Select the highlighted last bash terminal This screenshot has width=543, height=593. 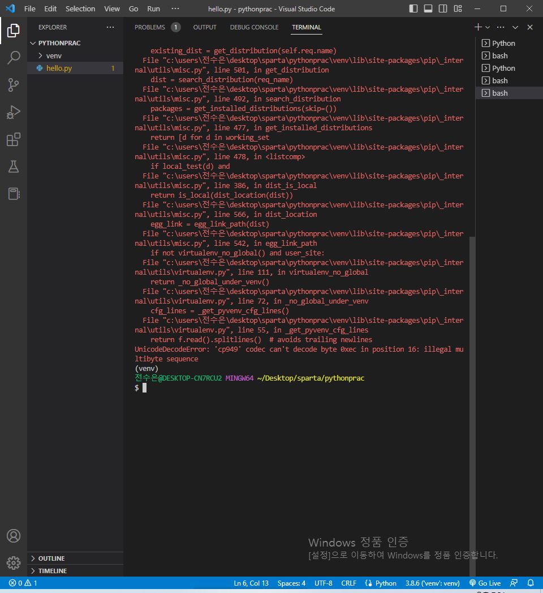509,93
